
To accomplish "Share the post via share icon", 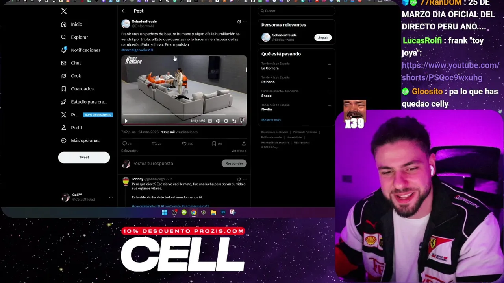I will [x=244, y=143].
